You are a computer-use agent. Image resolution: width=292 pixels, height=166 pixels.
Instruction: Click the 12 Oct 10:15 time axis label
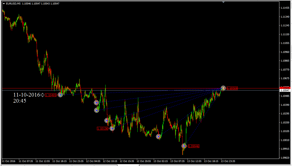coord(110,161)
